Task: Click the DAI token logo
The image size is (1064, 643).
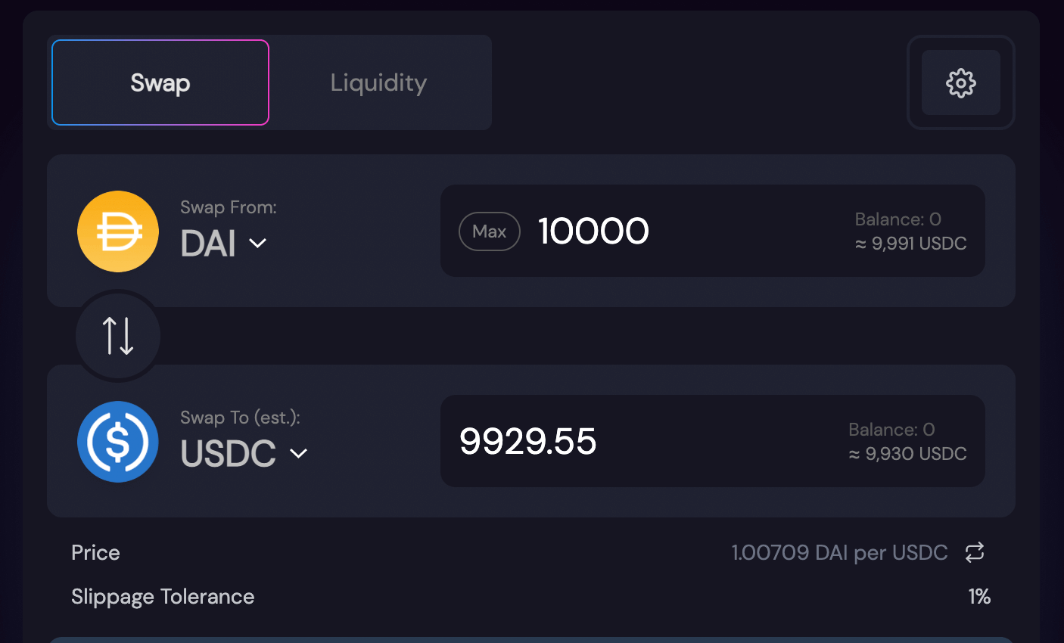Action: (118, 231)
